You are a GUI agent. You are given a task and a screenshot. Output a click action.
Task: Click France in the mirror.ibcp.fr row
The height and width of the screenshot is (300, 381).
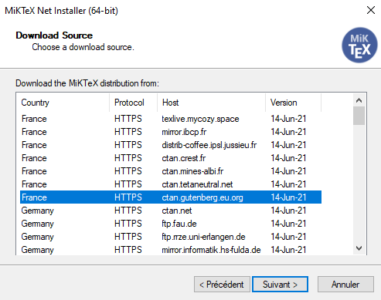click(x=34, y=132)
